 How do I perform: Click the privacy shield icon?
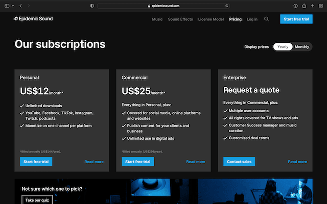pyautogui.click(x=92, y=6)
